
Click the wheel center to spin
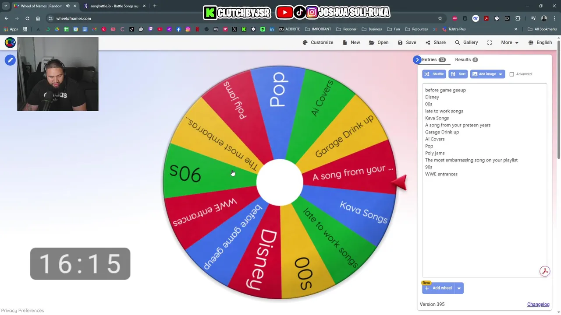280,182
